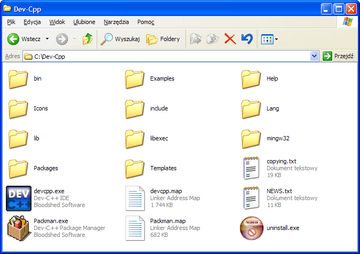Click the Undo arrow toolbar icon
Viewport: 360px width, 254px height.
pos(247,39)
